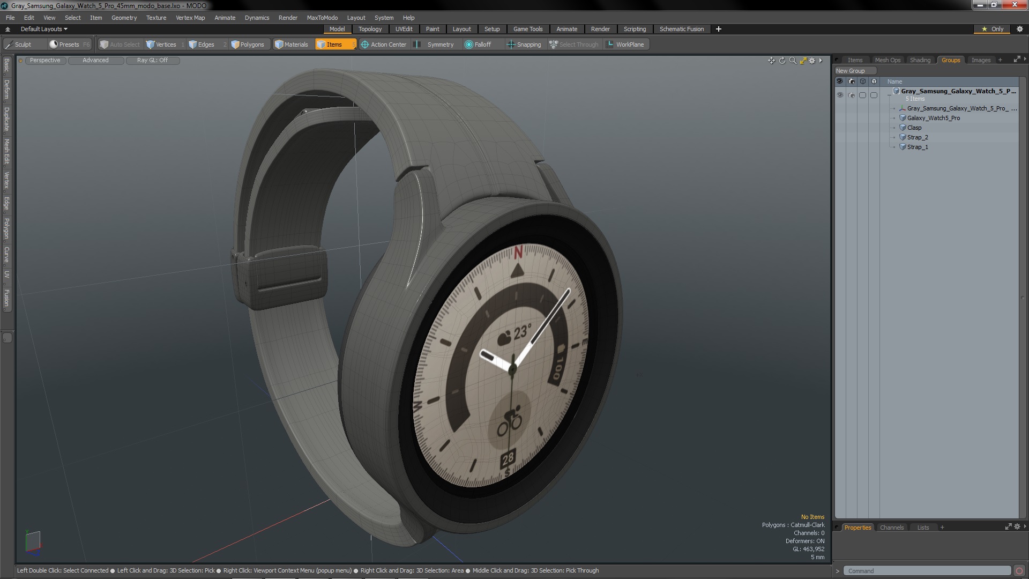Open the Schematic Fusion layout tab

coord(682,29)
